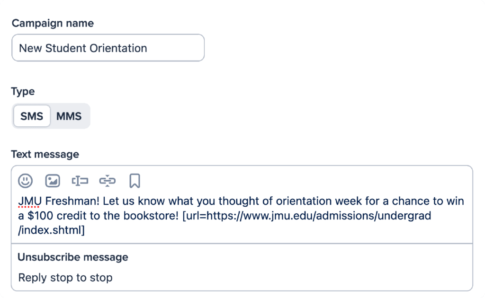
Task: Select the smiley face icon in the toolbar
Action: click(x=25, y=180)
